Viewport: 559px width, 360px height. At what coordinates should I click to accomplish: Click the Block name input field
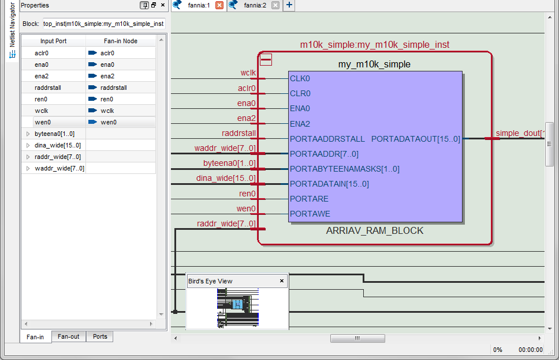[104, 24]
